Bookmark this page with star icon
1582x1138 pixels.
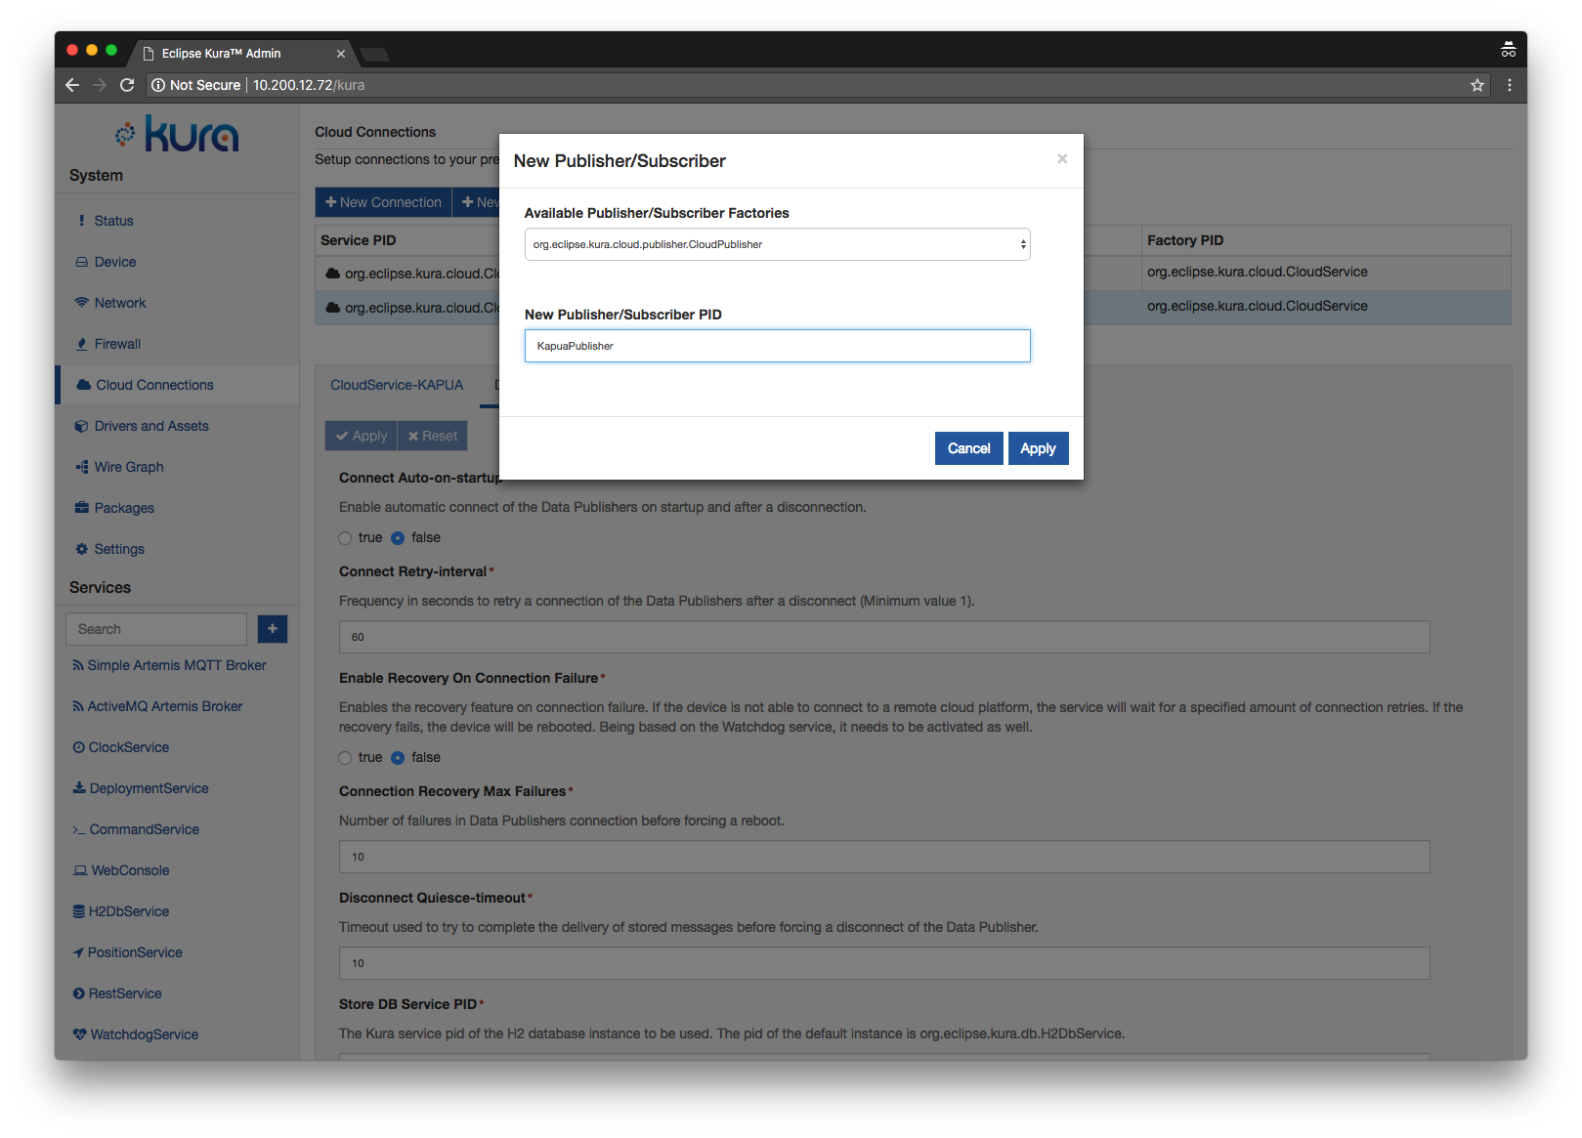[x=1477, y=85]
